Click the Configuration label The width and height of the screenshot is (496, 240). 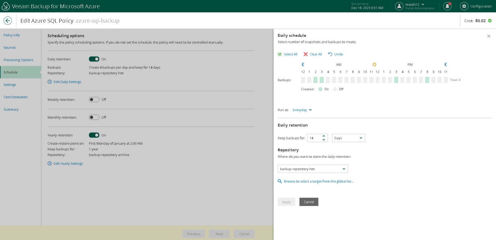coord(481,6)
